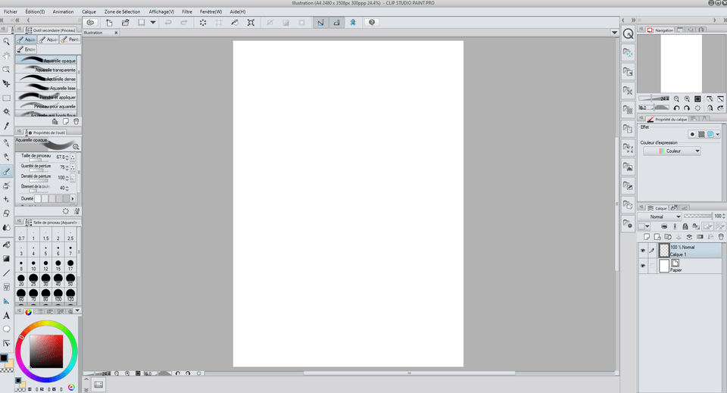727x393 pixels.
Task: Open the Filtre menu
Action: coord(187,11)
